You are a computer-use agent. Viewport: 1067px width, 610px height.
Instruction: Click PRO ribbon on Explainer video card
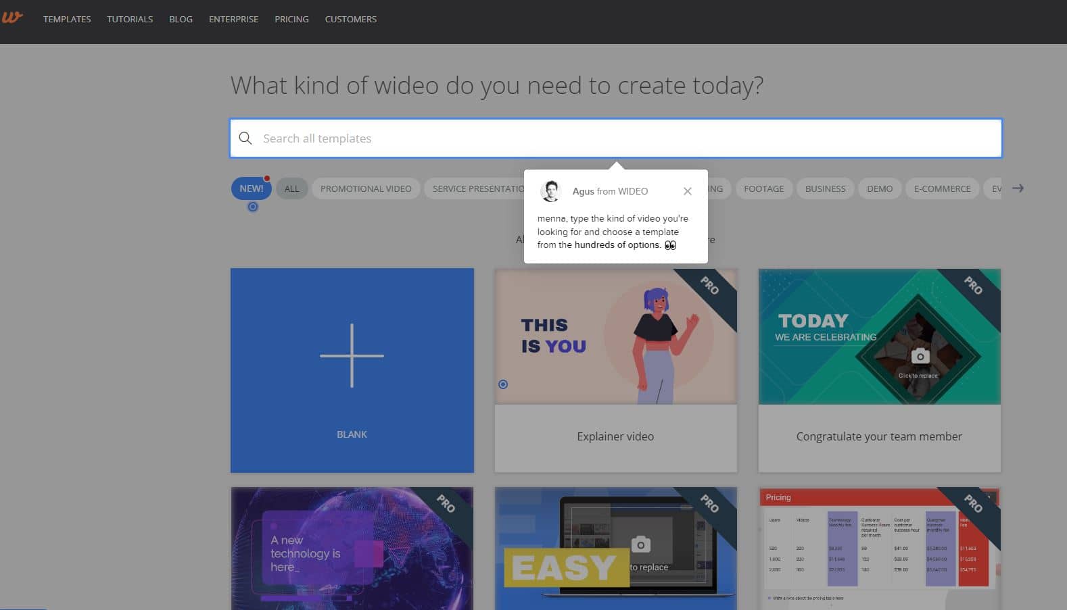pos(709,286)
